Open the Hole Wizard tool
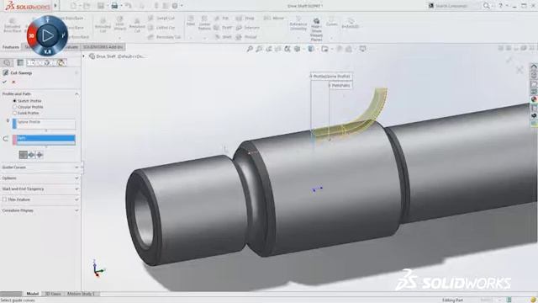 [119, 24]
